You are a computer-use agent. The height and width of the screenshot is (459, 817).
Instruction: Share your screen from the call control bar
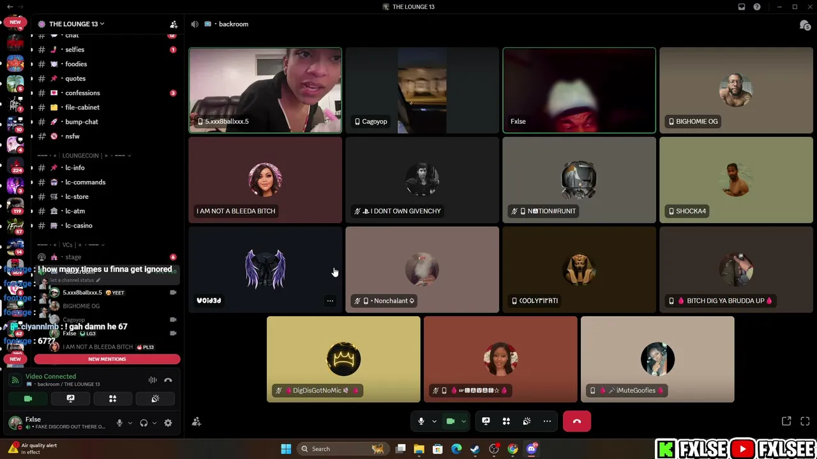pyautogui.click(x=486, y=421)
